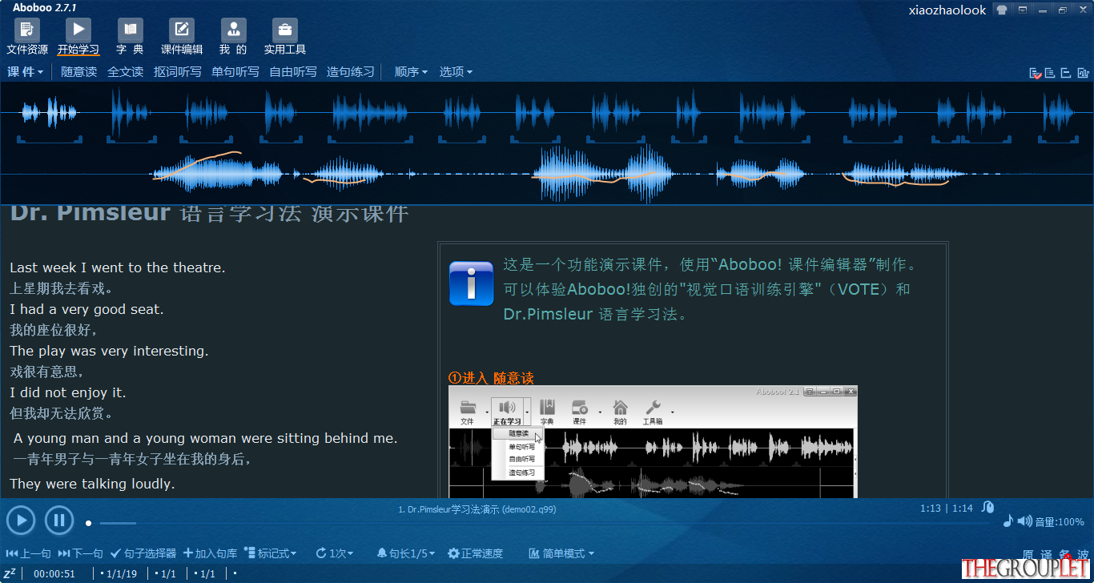Skip to next sentence 下一句
1094x583 pixels.
(80, 553)
